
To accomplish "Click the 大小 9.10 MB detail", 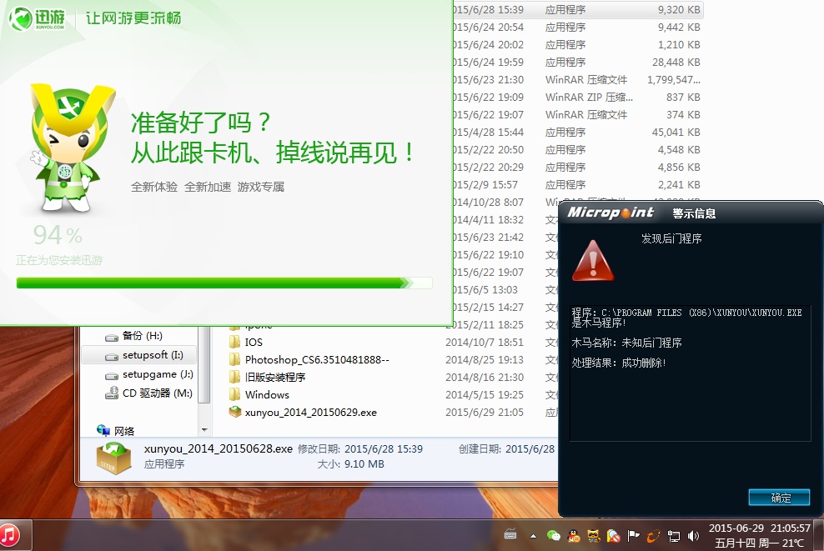I will click(350, 464).
